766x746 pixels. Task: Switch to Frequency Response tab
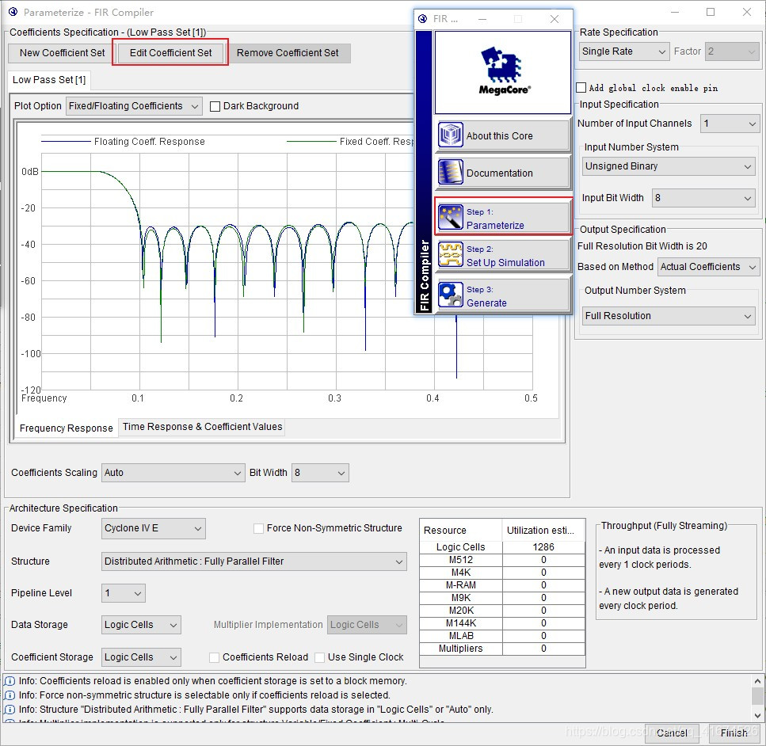[x=66, y=428]
